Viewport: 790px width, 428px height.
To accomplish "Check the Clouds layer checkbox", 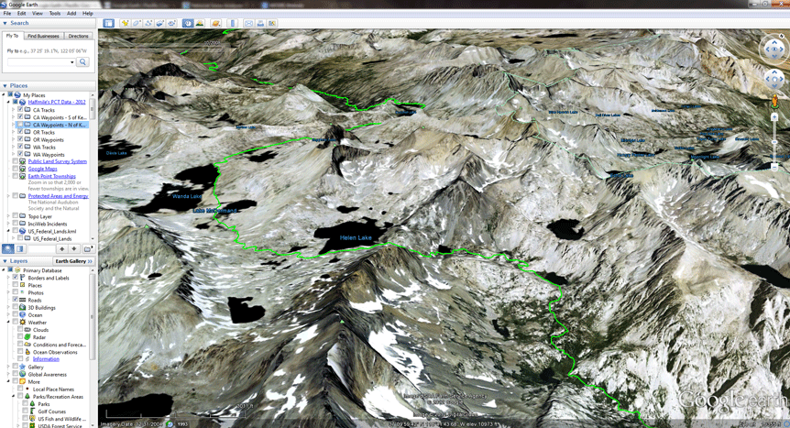I will point(20,330).
